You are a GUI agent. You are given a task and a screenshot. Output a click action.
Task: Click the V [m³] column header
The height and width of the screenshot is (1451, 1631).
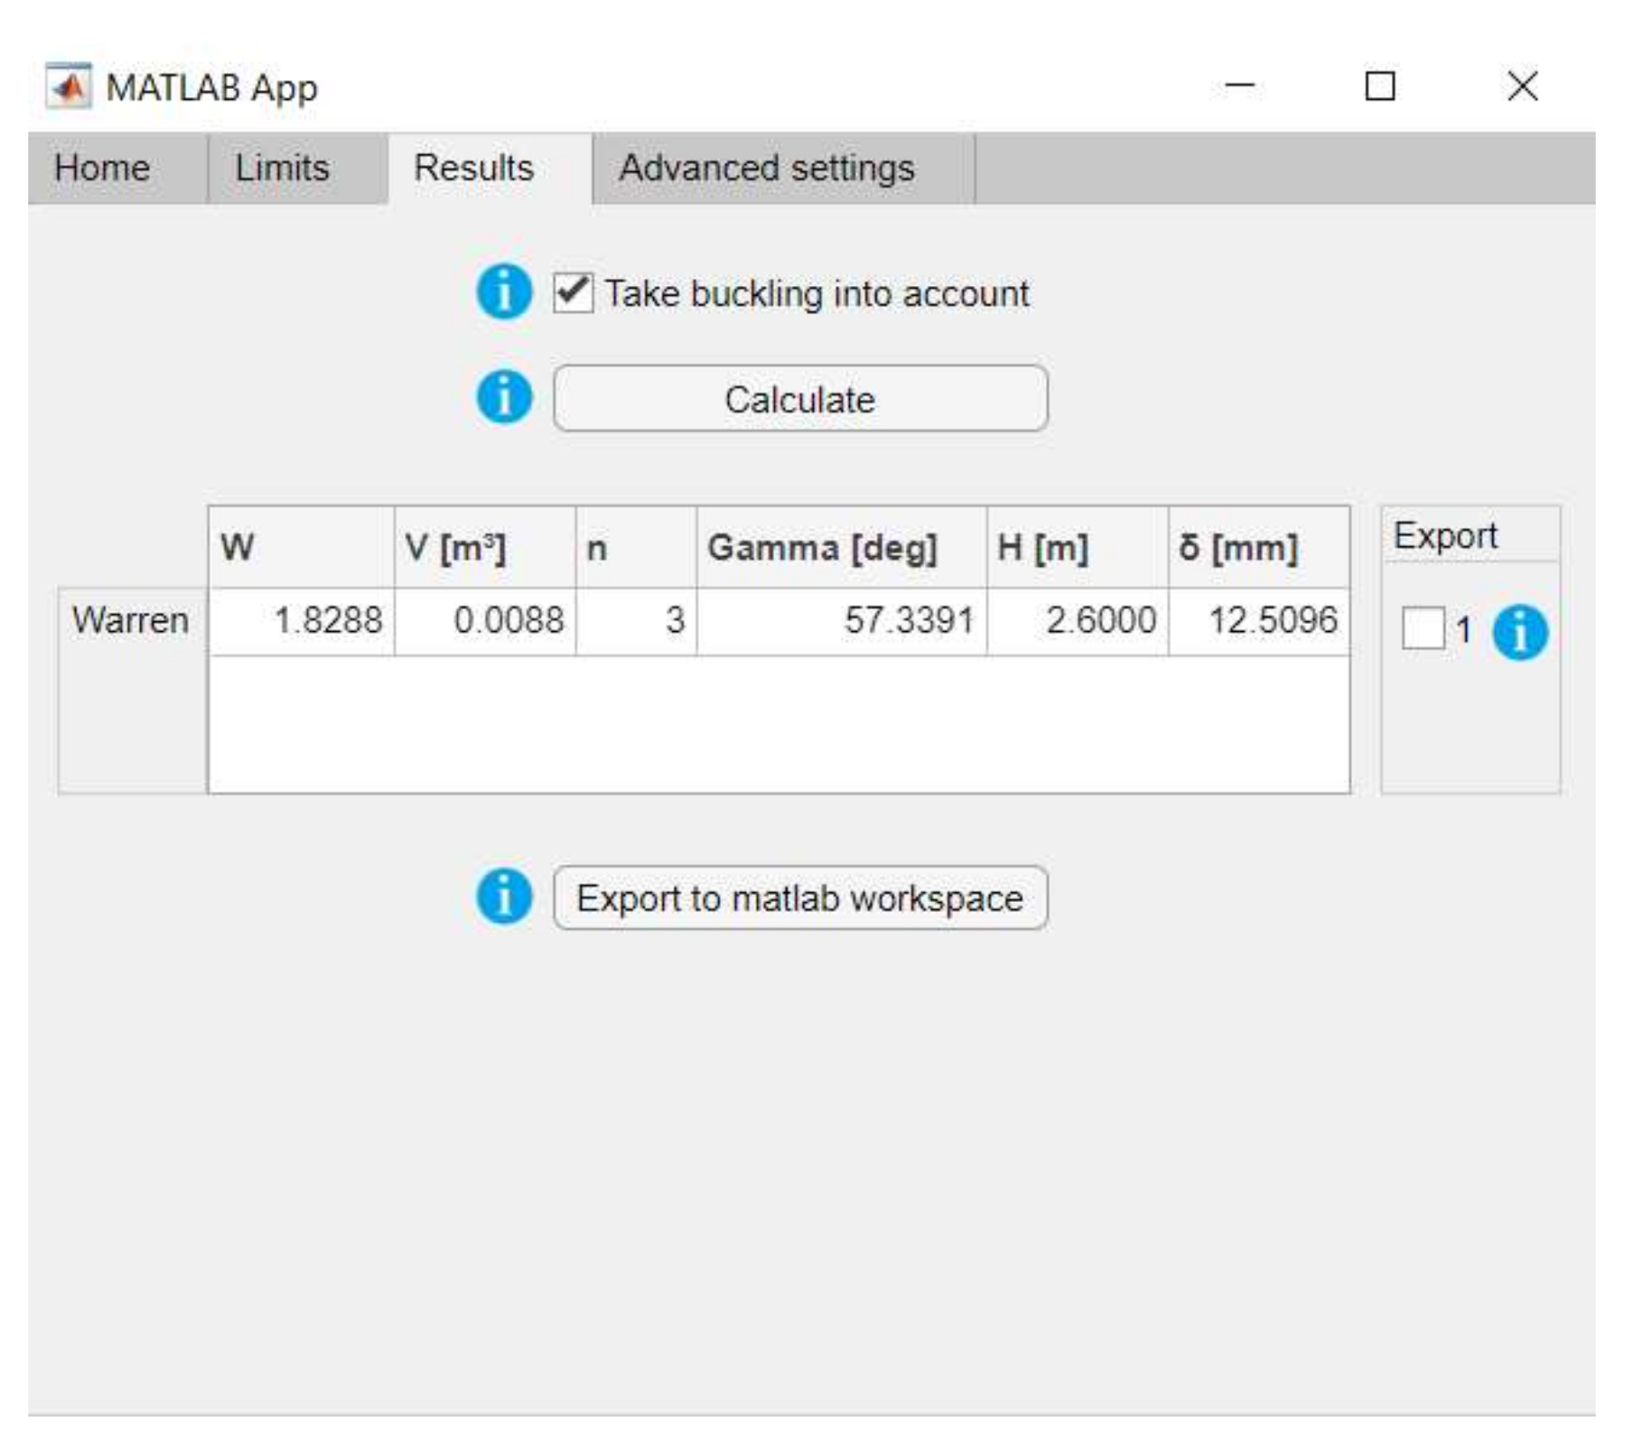click(x=485, y=547)
